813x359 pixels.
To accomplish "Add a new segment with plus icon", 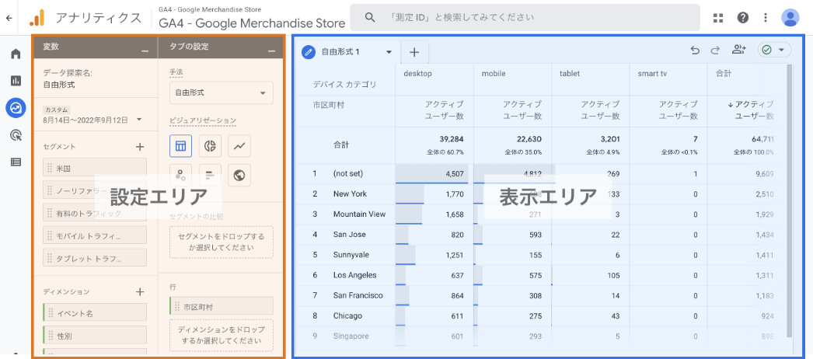I will [x=139, y=147].
